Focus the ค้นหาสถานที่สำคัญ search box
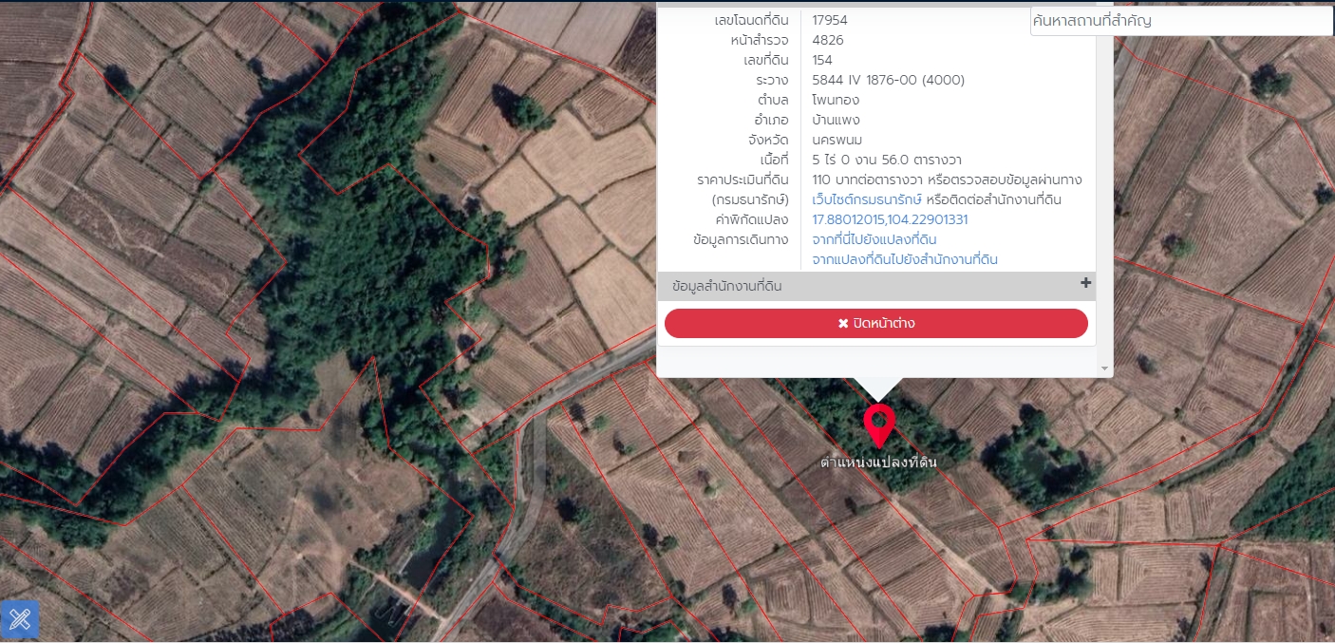 click(1181, 20)
